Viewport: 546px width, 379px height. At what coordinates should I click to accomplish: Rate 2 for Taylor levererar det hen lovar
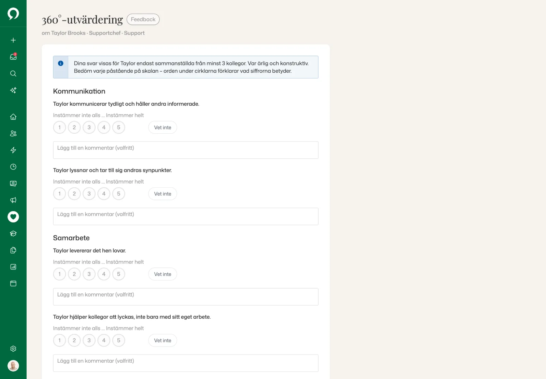click(x=74, y=274)
